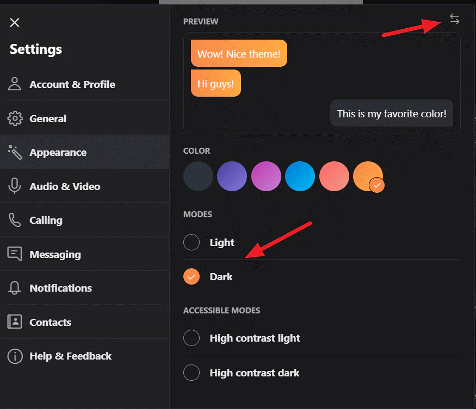Pick the blue theme color
Viewport: 476px width, 409px height.
point(300,176)
